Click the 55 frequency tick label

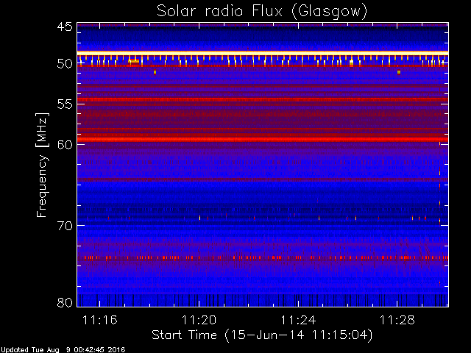[x=65, y=104]
